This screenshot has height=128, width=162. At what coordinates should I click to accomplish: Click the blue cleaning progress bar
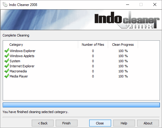click(81, 105)
